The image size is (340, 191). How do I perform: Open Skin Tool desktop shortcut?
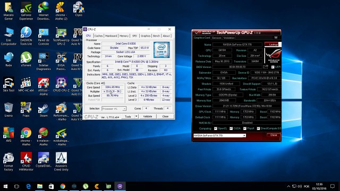8,84
